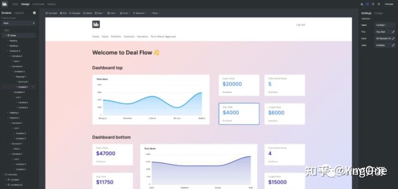Click the trash icon in top bar
Image resolution: width=398 pixels, height=189 pixels.
379,4
